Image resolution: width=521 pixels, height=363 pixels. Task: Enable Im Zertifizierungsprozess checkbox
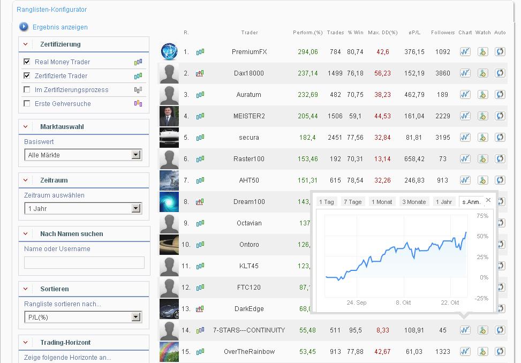point(27,90)
